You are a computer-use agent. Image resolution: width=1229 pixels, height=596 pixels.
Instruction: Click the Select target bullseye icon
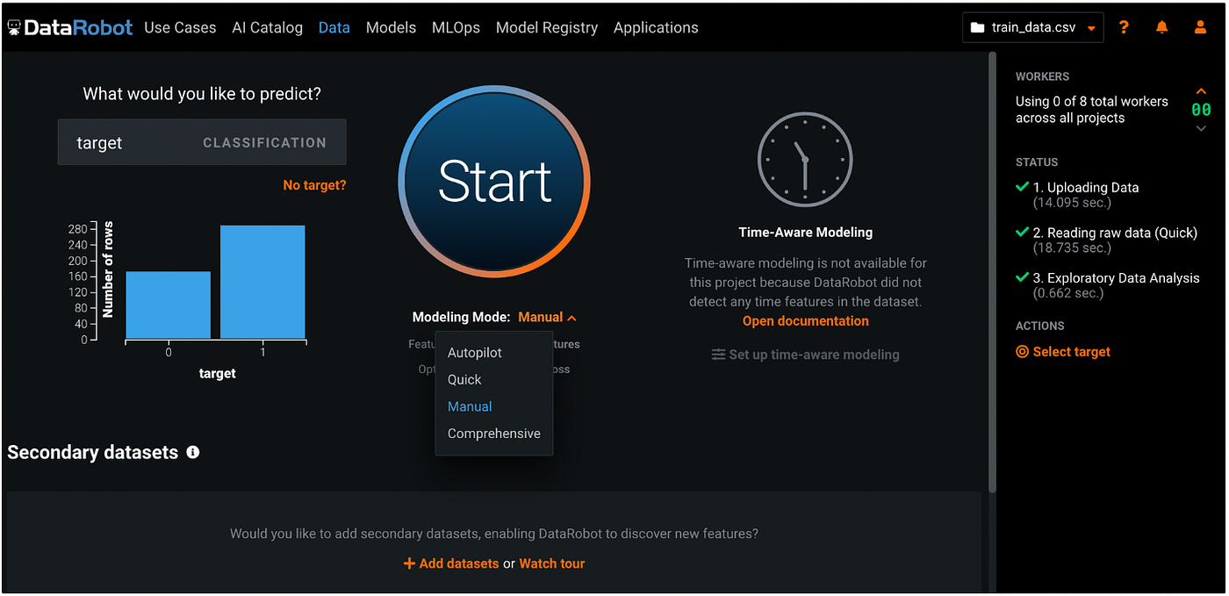click(1022, 352)
